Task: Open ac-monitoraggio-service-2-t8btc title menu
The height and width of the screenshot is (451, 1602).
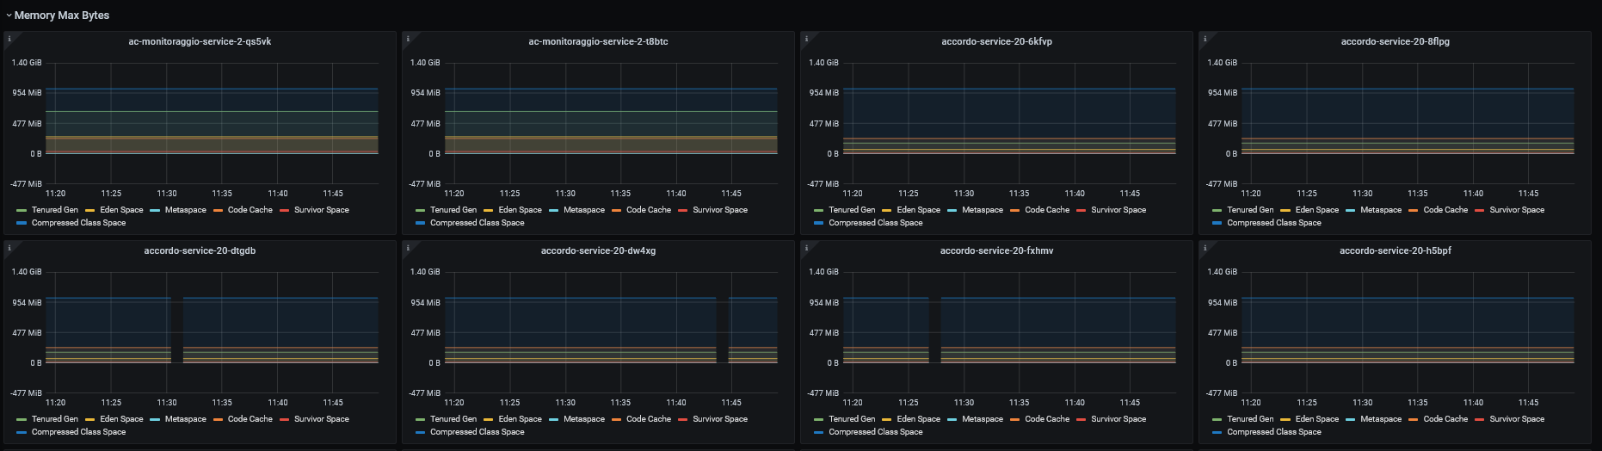Action: [x=598, y=41]
